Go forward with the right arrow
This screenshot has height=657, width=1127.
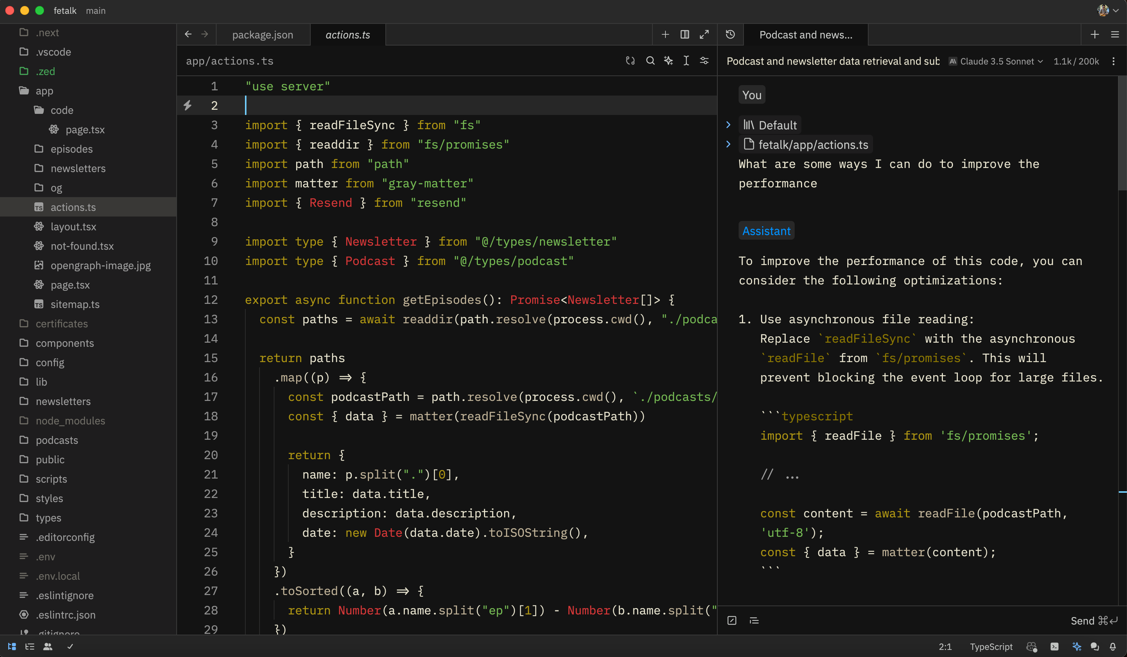pos(205,34)
